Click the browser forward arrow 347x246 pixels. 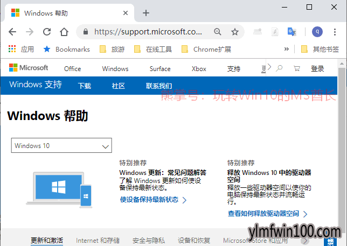coord(30,32)
